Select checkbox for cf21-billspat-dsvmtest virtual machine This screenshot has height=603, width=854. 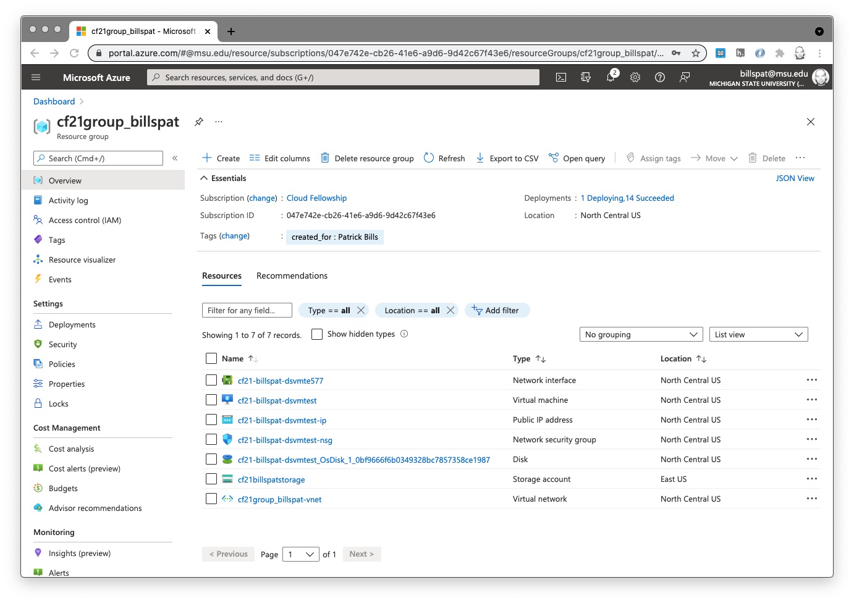click(x=211, y=400)
